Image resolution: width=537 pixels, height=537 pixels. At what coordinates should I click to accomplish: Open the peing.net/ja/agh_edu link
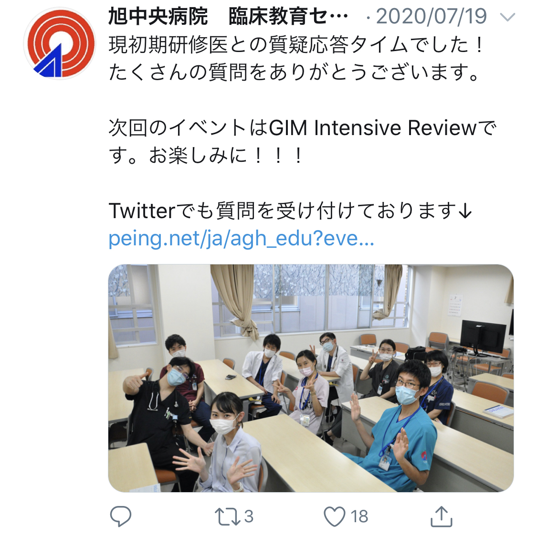pos(241,239)
